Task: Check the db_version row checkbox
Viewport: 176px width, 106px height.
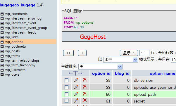Action: (x=66, y=80)
